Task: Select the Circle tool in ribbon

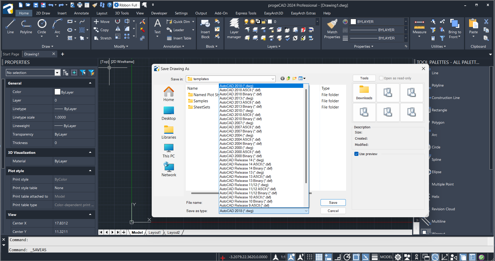Action: pos(42,26)
